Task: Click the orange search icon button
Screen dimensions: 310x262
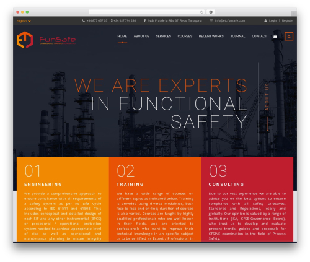Action: click(x=289, y=37)
